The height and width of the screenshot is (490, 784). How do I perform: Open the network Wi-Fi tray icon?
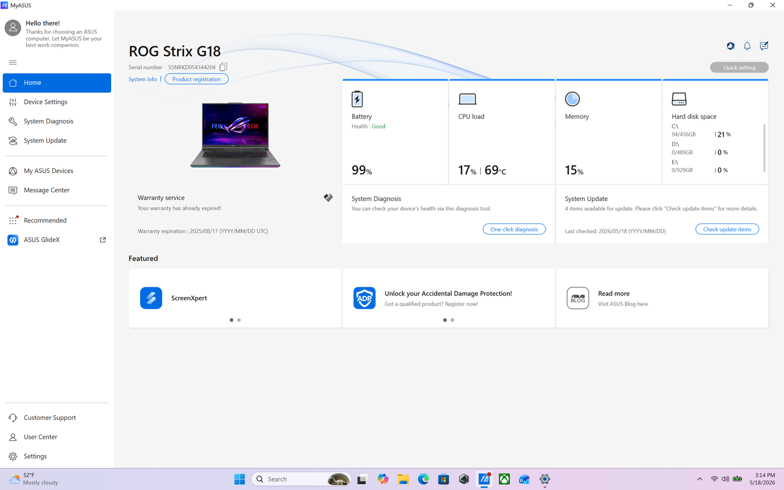click(x=714, y=479)
